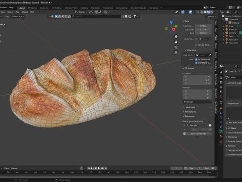Screen dimensions: 242x182
Task: Click the pan hand icon in viewport
Action: pyautogui.click(x=176, y=42)
